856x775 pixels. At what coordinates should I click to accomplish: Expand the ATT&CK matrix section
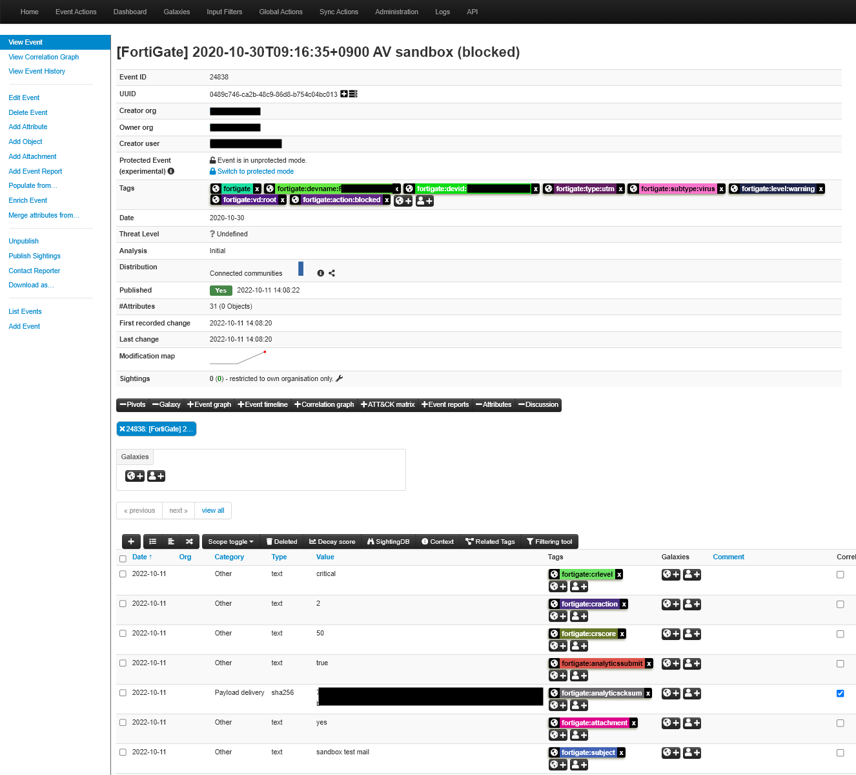(388, 405)
